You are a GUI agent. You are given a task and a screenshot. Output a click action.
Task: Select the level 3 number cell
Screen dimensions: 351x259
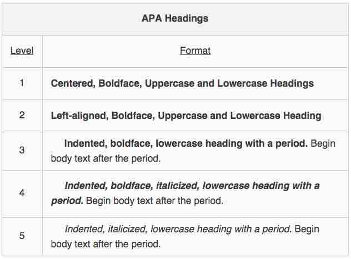click(x=22, y=150)
